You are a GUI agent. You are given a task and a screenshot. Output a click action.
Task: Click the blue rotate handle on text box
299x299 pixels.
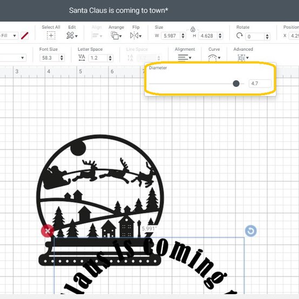tap(251, 231)
